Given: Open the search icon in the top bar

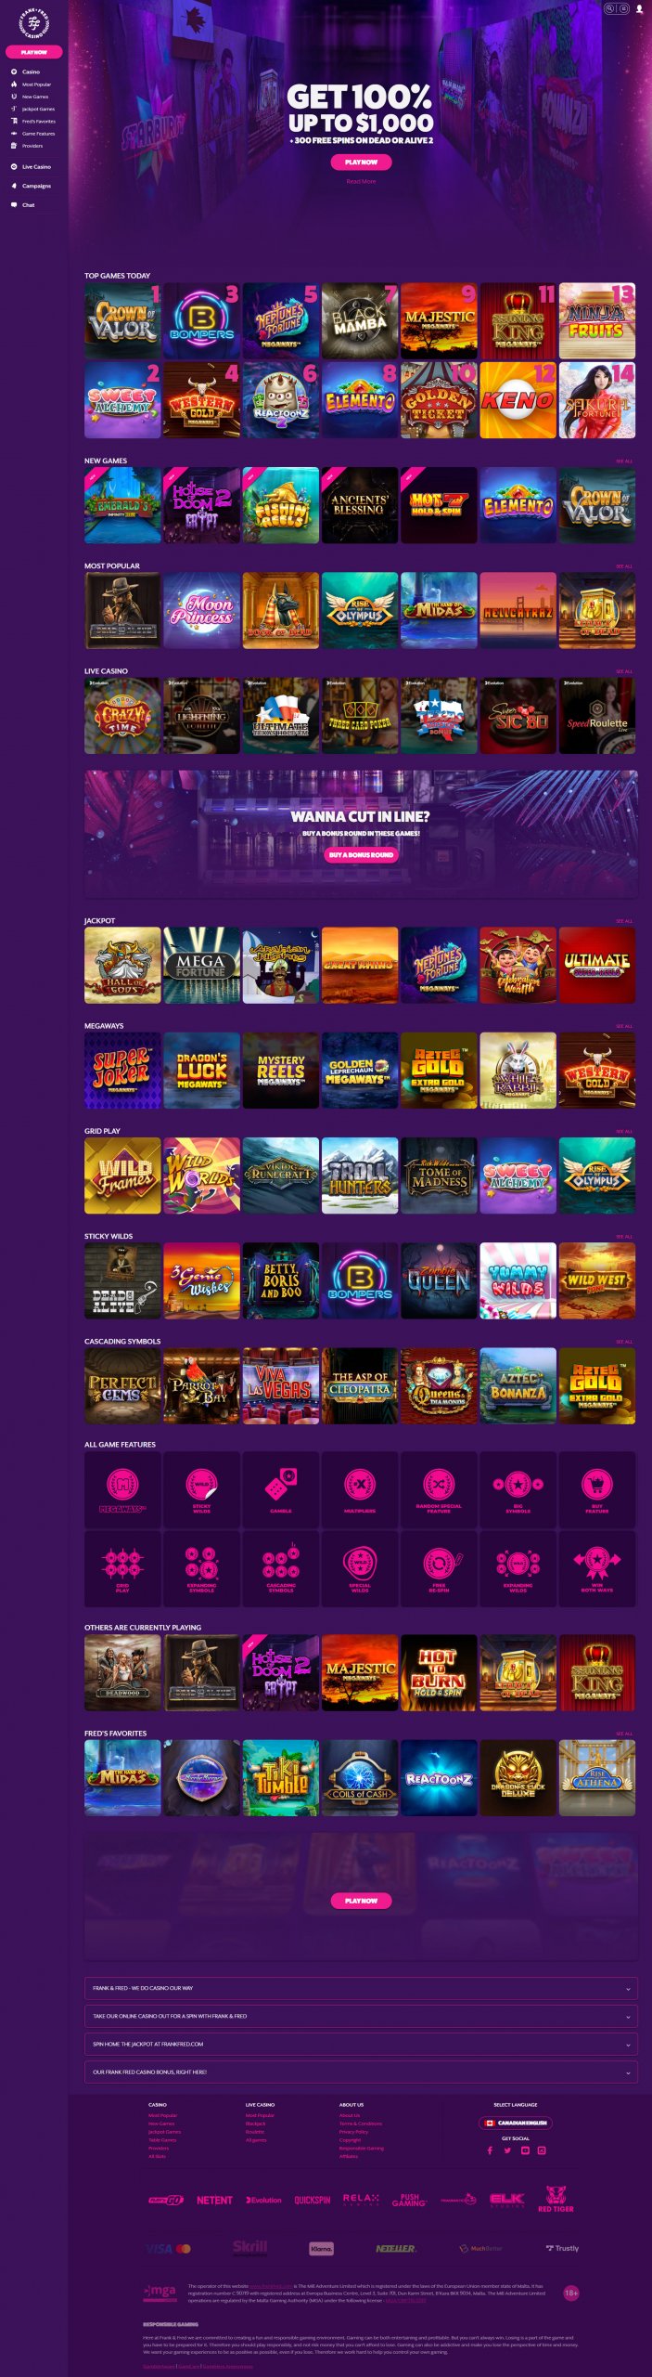Looking at the screenshot, I should 610,8.
